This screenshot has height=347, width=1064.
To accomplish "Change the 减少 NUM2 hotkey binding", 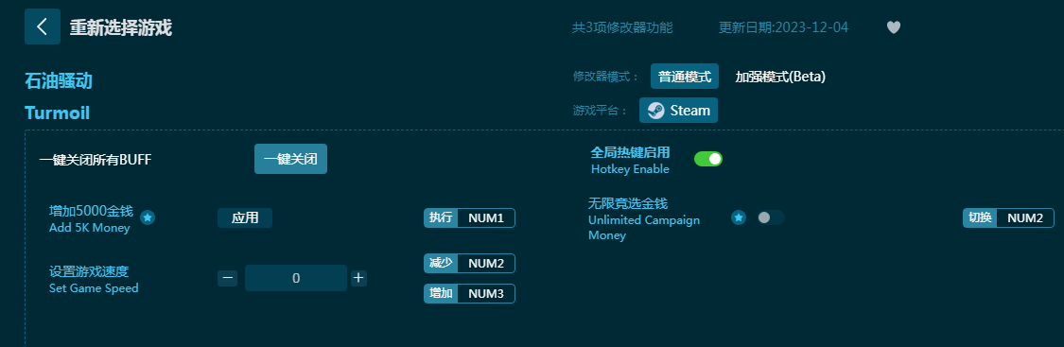I will pyautogui.click(x=469, y=264).
